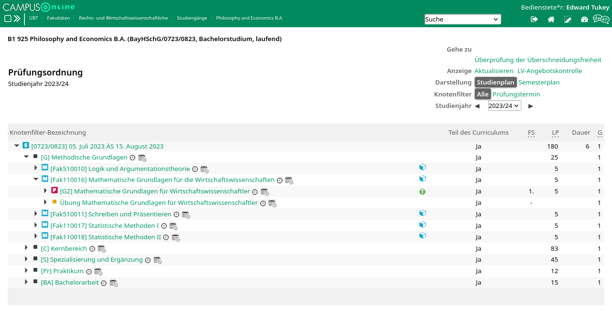Collapse the Methodische Grundlagen node
The image size is (612, 330).
26,157
